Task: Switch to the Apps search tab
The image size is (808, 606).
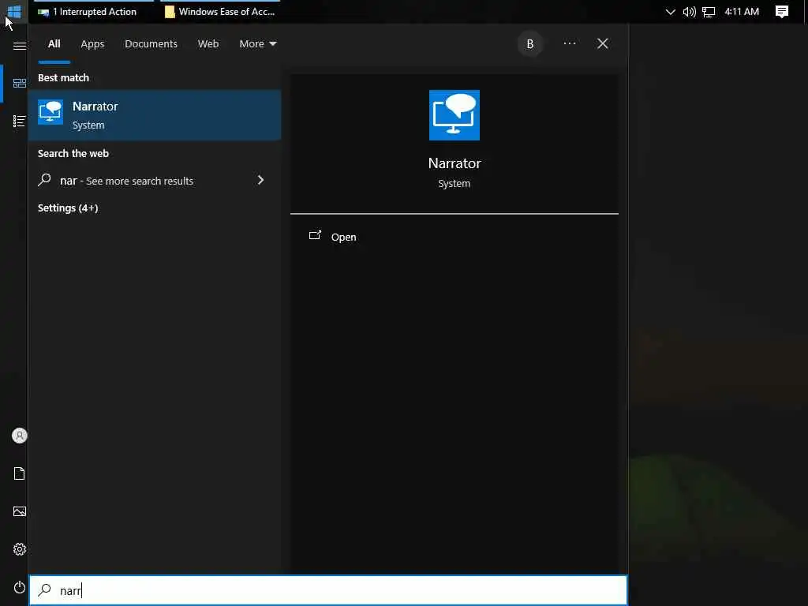Action: tap(92, 44)
